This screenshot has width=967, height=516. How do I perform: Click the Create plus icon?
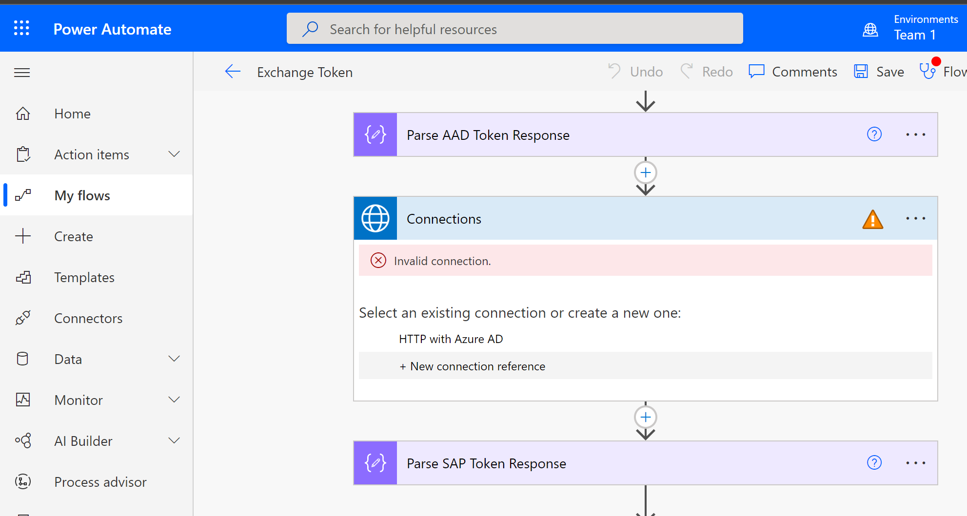pos(23,236)
